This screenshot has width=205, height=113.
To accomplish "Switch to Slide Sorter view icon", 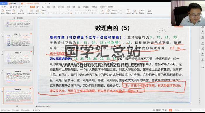I will coord(160,110).
